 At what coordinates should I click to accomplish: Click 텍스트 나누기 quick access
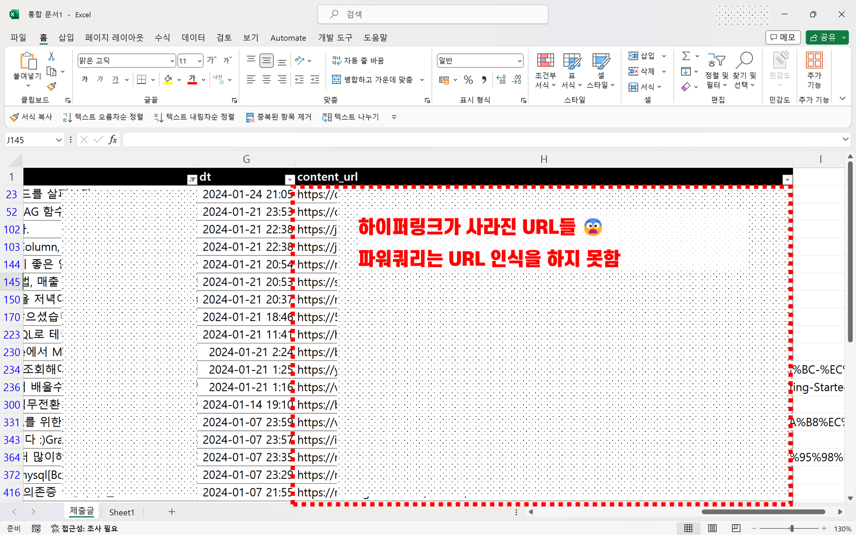350,117
